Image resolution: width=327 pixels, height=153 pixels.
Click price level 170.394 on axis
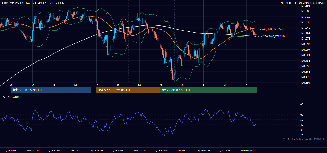tap(305, 83)
